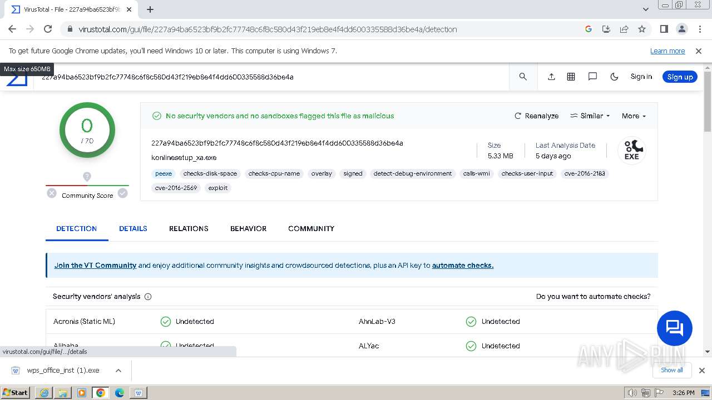Open Microsoft Edge in taskbar
This screenshot has width=712, height=400.
click(120, 392)
